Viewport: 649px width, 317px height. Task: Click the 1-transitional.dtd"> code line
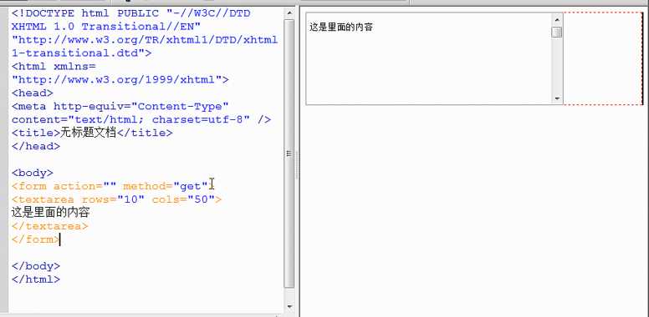pyautogui.click(x=81, y=53)
